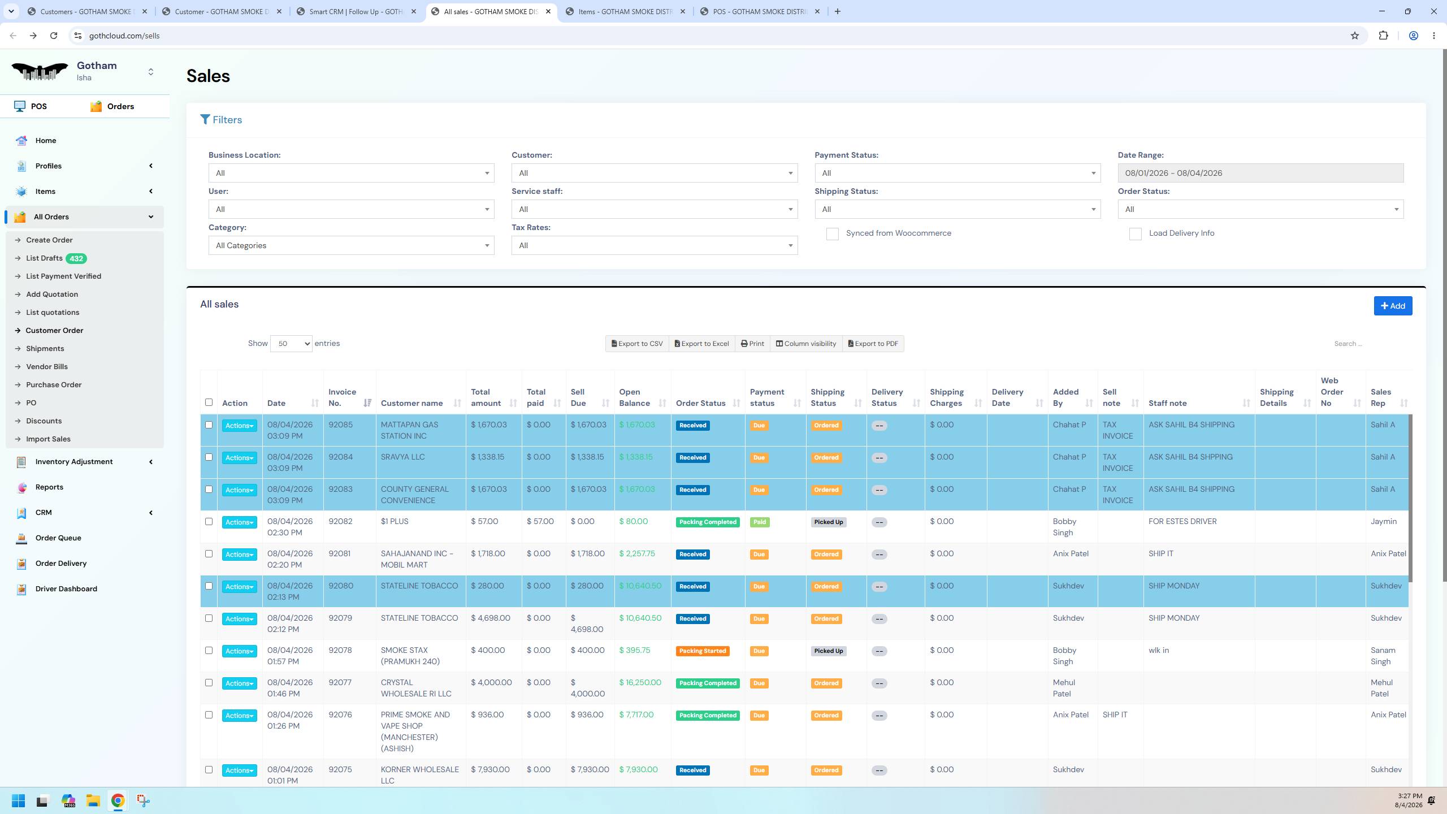Open the Payment Status dropdown
Image resolution: width=1447 pixels, height=814 pixels.
pos(958,173)
